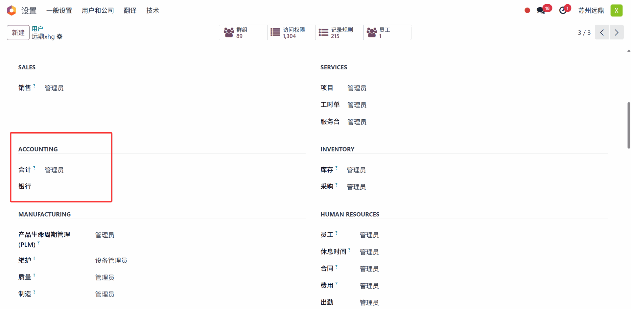631x309 pixels.
Task: Click the Odoo app logo icon
Action: click(x=12, y=11)
